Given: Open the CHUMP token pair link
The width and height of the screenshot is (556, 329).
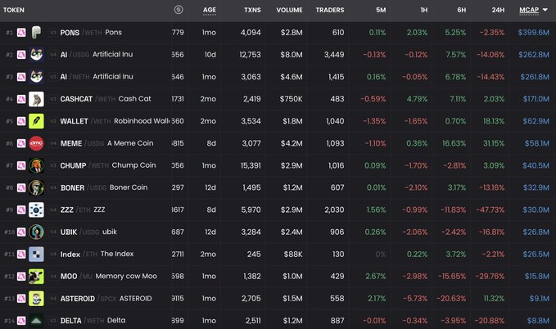Looking at the screenshot, I should (108, 165).
